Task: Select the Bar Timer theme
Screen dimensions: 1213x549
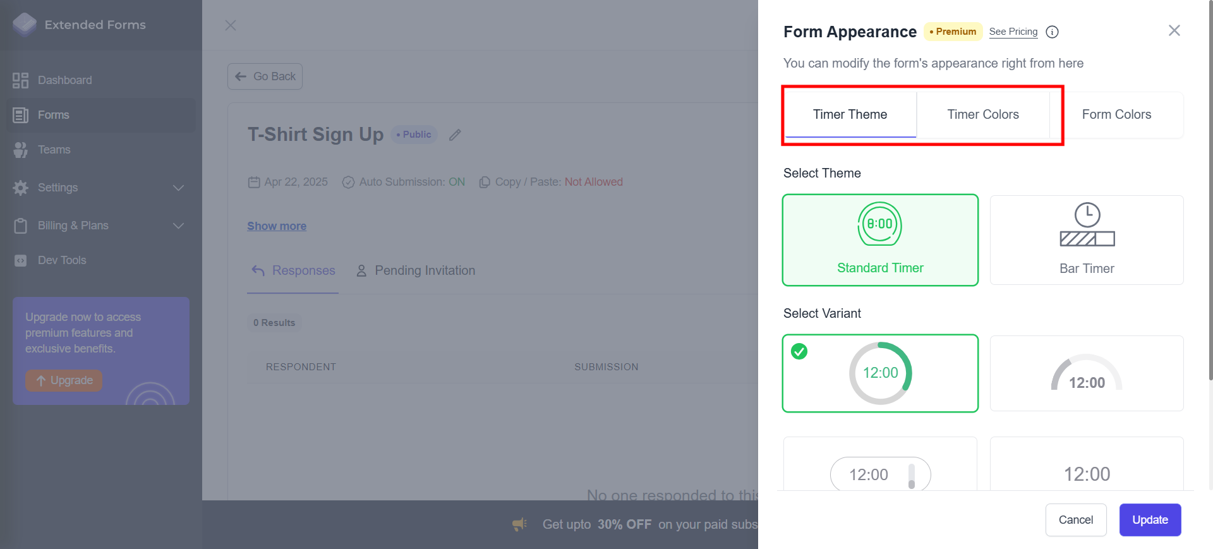Action: click(x=1086, y=240)
